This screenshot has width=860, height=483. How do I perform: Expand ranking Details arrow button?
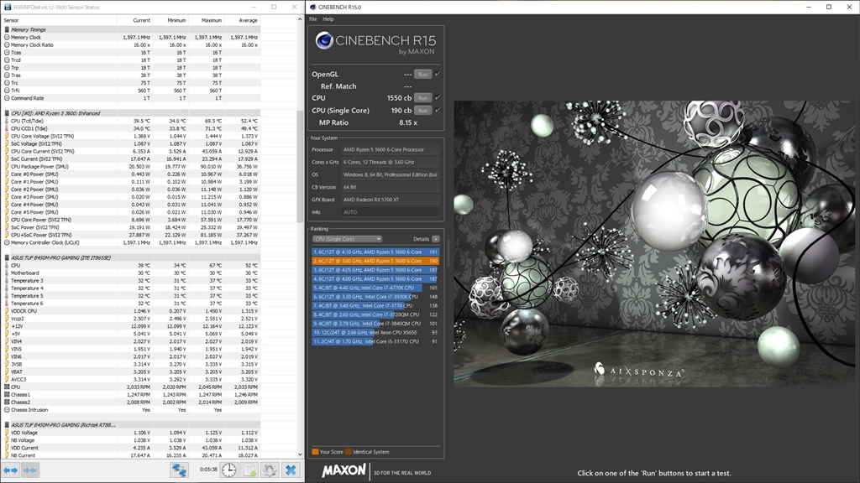coord(435,239)
